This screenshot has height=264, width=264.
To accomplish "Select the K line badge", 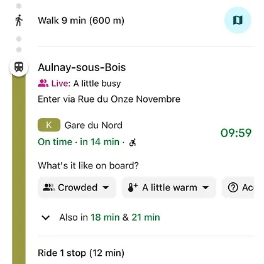I will pos(49,125).
